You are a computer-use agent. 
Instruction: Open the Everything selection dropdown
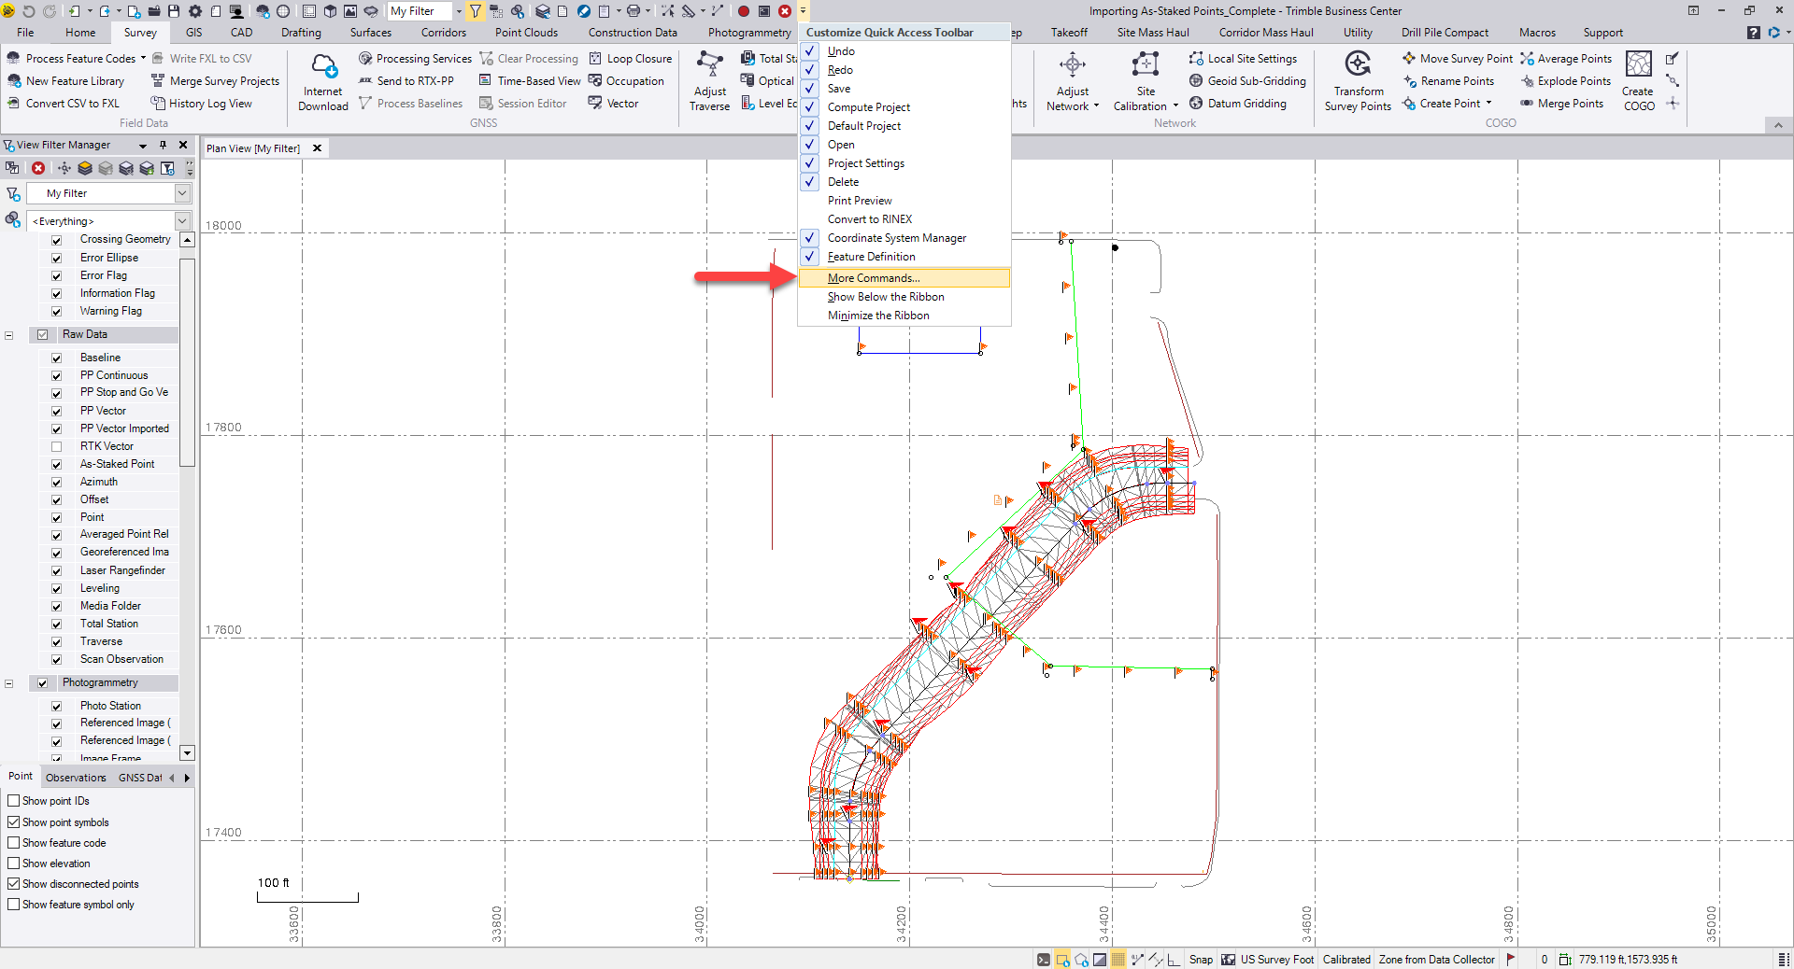click(182, 221)
